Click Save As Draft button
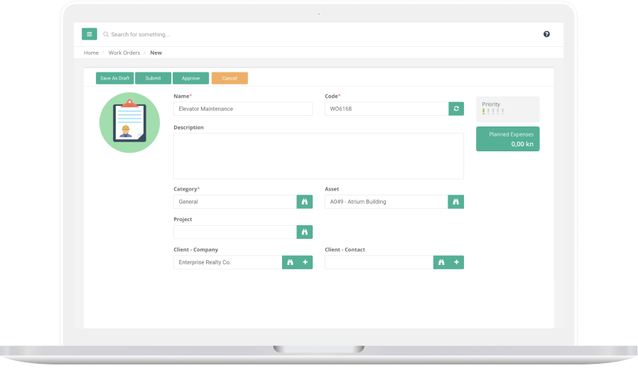The image size is (638, 378). [x=115, y=78]
